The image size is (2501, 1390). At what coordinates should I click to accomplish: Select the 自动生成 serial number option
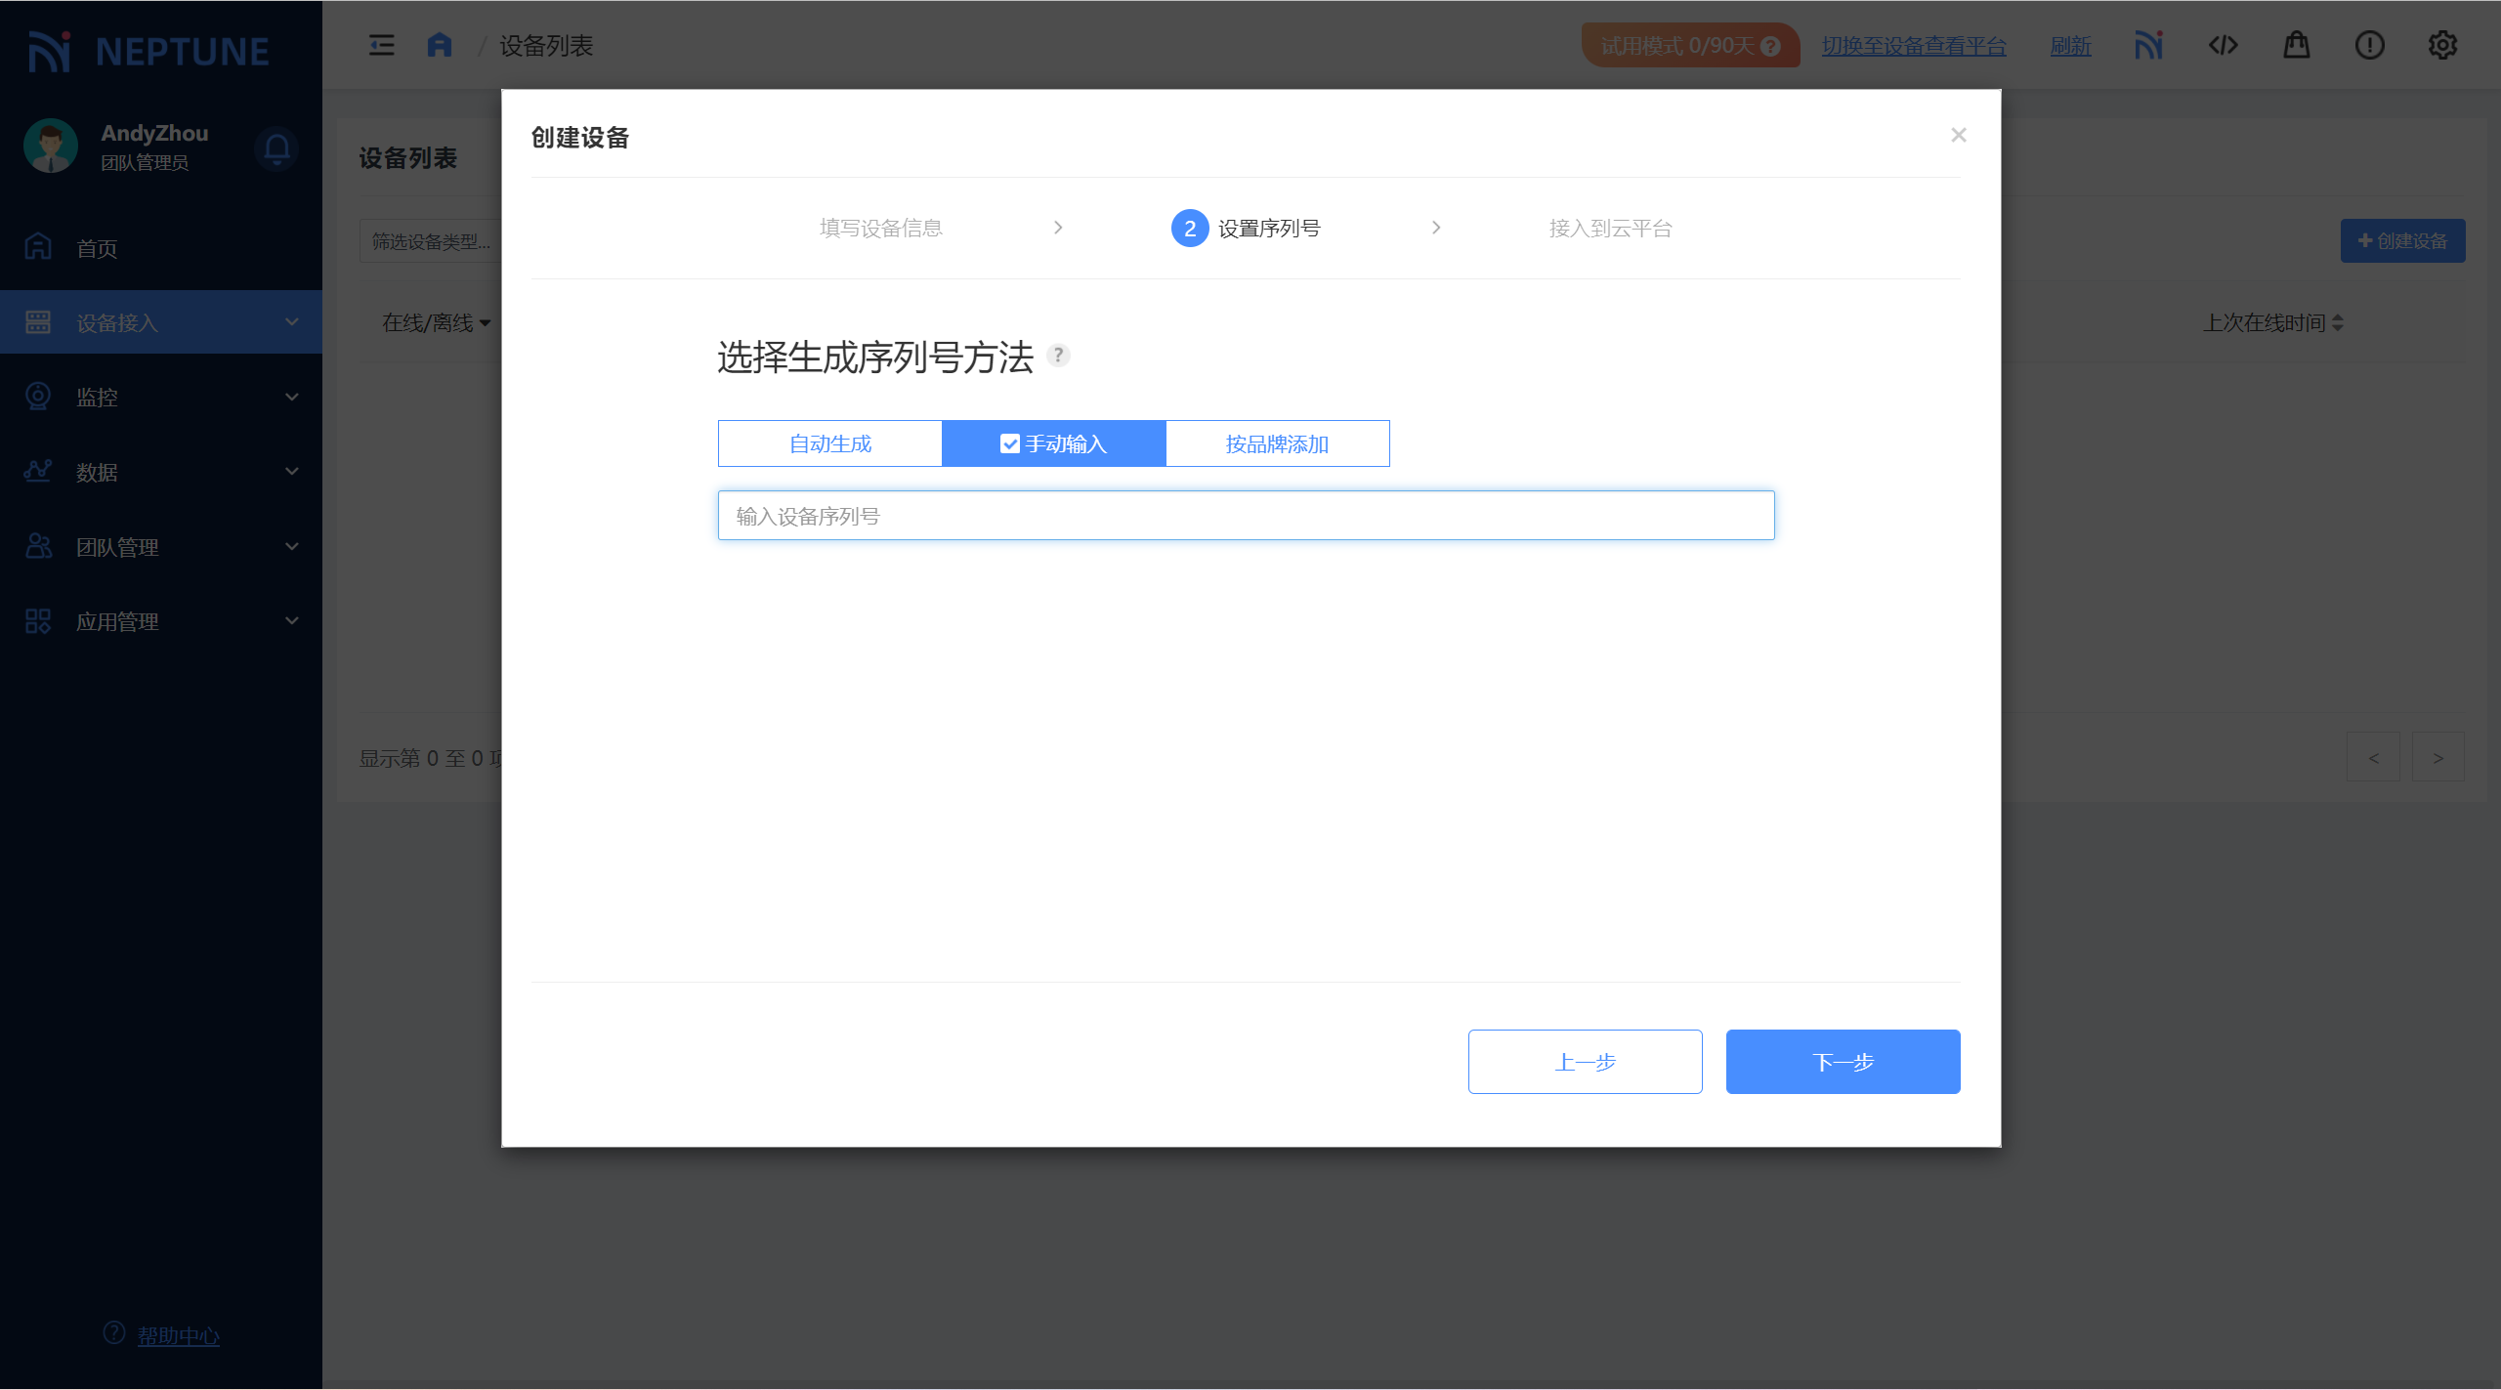click(829, 443)
